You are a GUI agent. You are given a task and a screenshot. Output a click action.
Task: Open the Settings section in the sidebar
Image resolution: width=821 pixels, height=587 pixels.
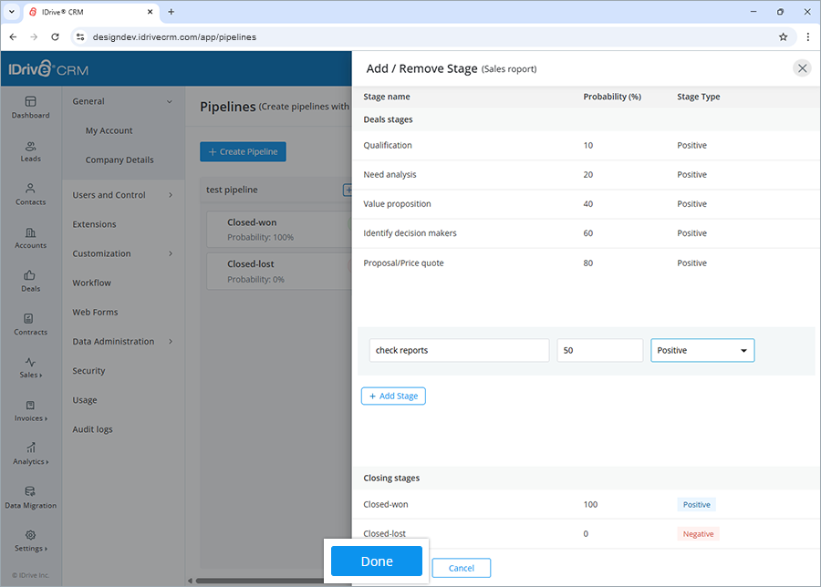(30, 541)
